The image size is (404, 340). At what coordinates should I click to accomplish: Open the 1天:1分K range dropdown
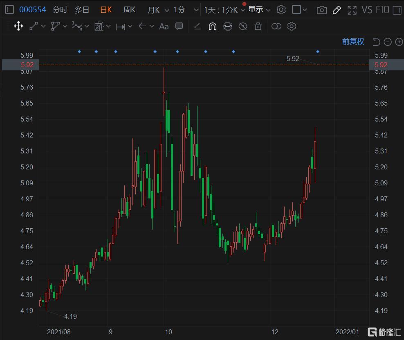tap(224, 10)
